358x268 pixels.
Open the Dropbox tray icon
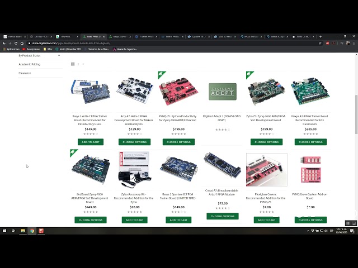[x=313, y=231]
